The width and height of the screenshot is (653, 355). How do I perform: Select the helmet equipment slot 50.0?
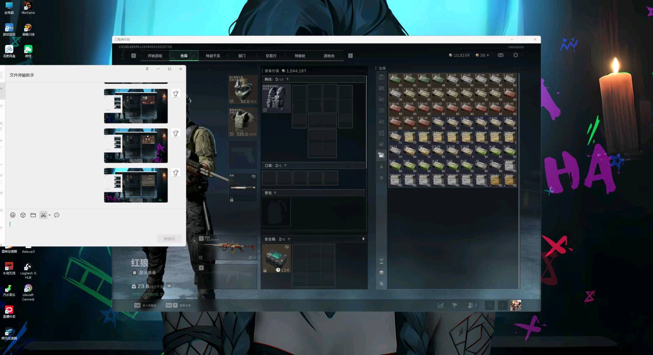pyautogui.click(x=243, y=89)
